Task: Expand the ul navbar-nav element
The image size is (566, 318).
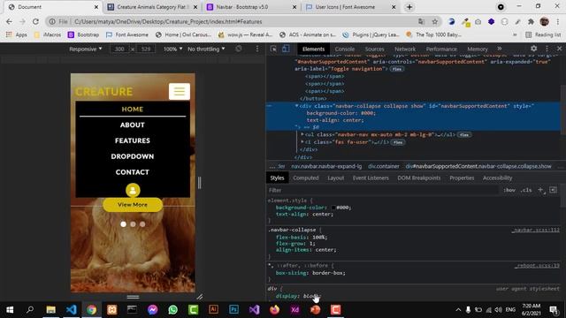Action: click(x=302, y=134)
